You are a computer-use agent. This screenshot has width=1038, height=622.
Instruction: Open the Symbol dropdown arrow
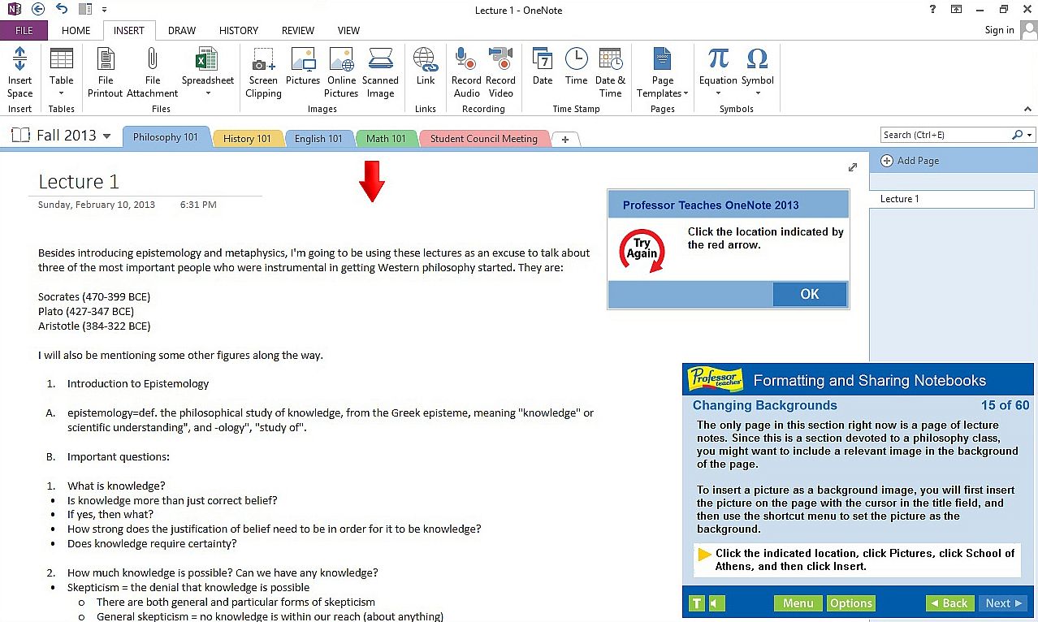(757, 94)
